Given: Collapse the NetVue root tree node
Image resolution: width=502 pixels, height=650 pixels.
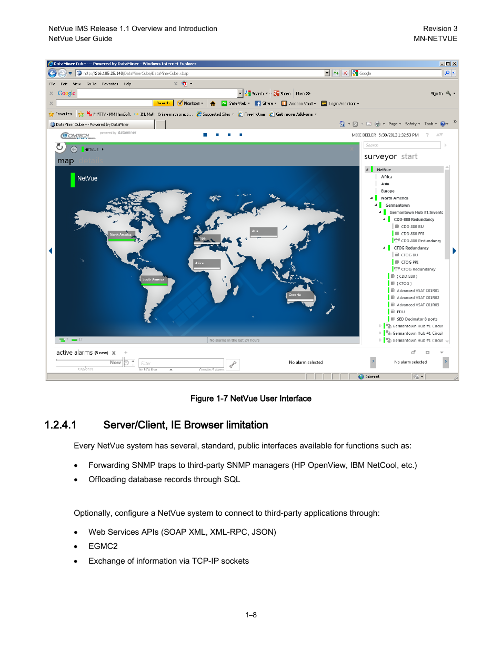Looking at the screenshot, I should tap(367, 170).
